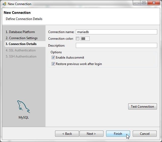
Task: Click the Test Connection button
Action: coord(143,107)
